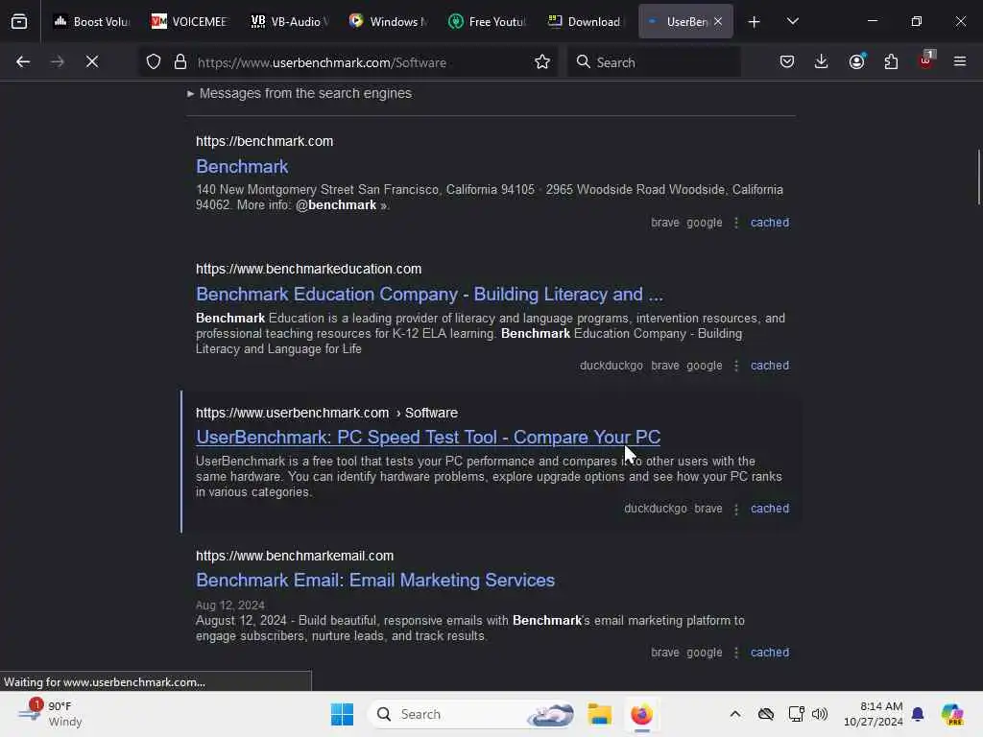Go back to previous page
983x737 pixels.
[23, 61]
